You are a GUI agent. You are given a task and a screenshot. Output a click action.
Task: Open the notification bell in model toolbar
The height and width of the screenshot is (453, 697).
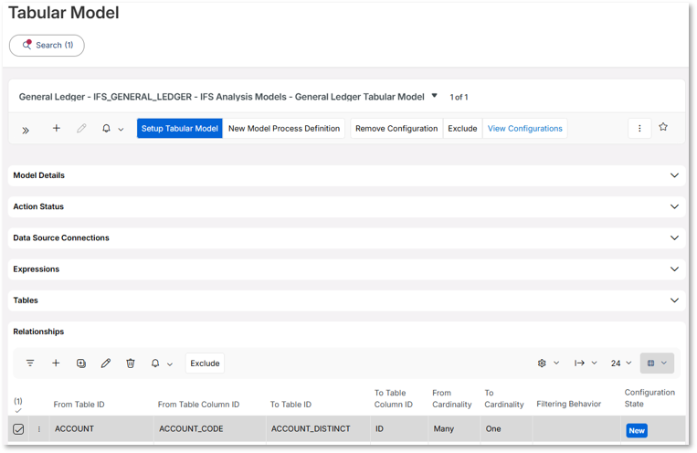click(x=106, y=129)
